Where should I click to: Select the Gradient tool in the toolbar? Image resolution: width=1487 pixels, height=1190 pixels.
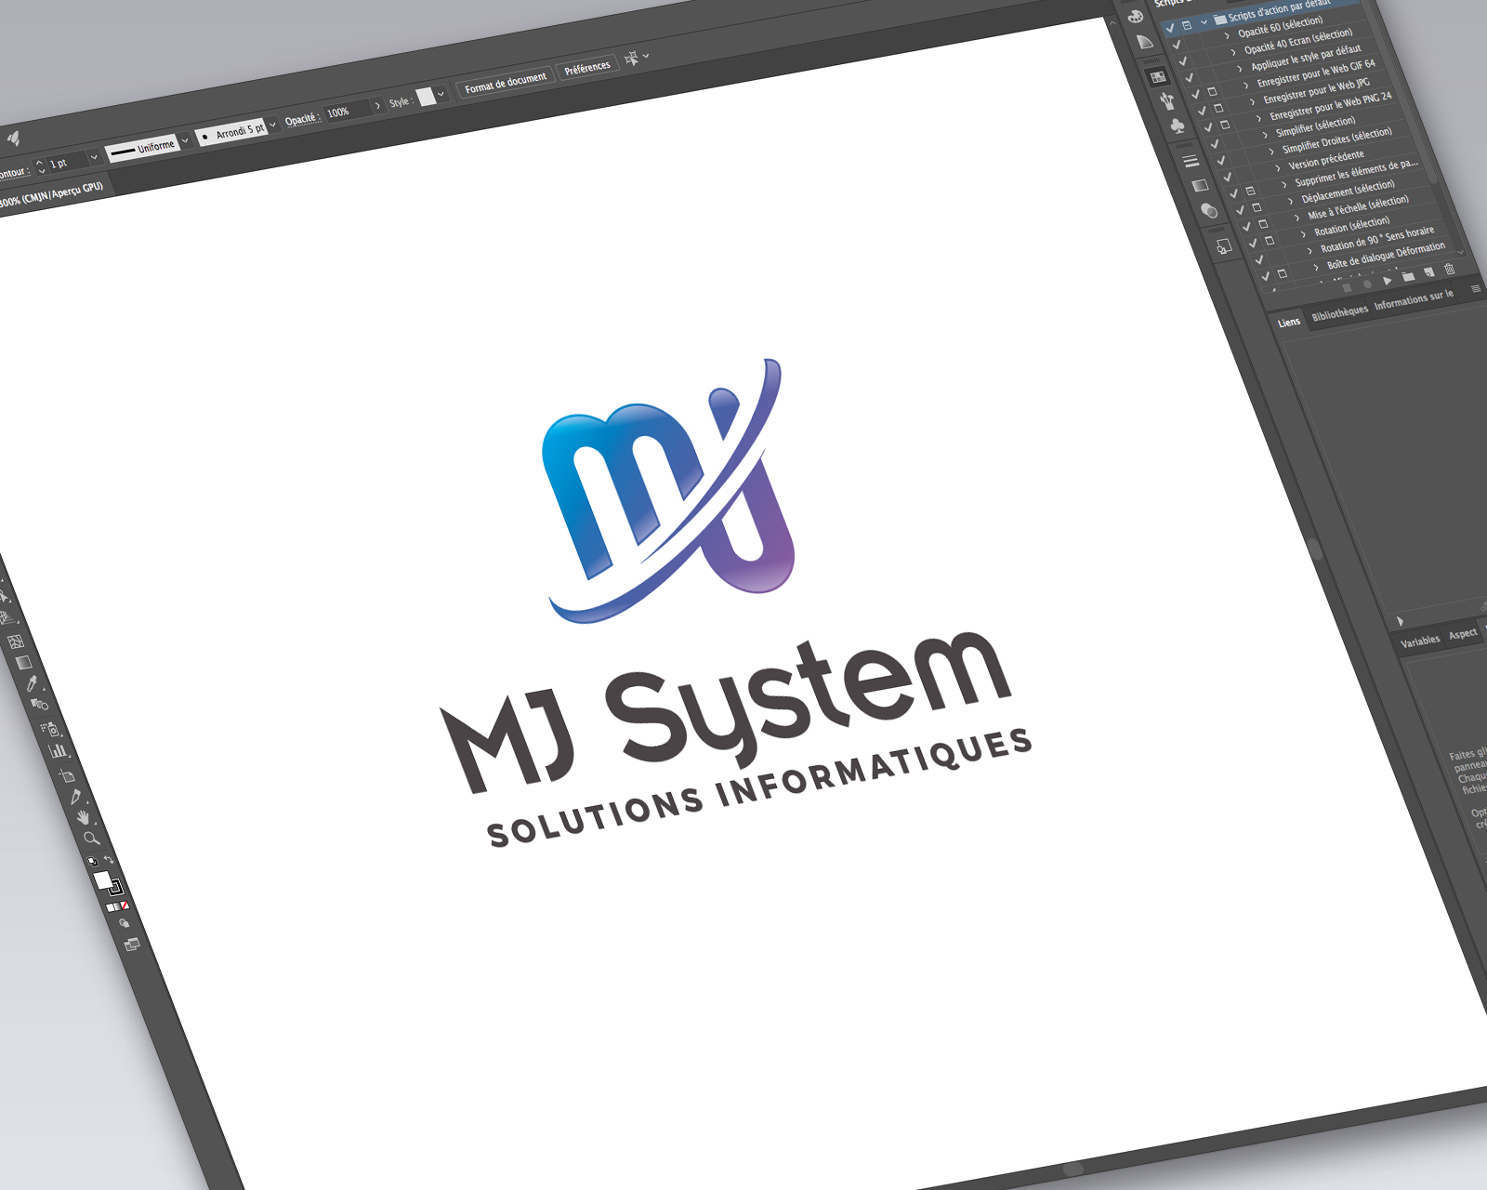[23, 662]
